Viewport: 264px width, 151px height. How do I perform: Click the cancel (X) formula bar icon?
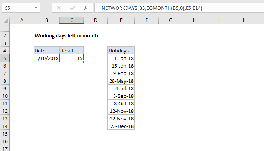tap(59, 8)
